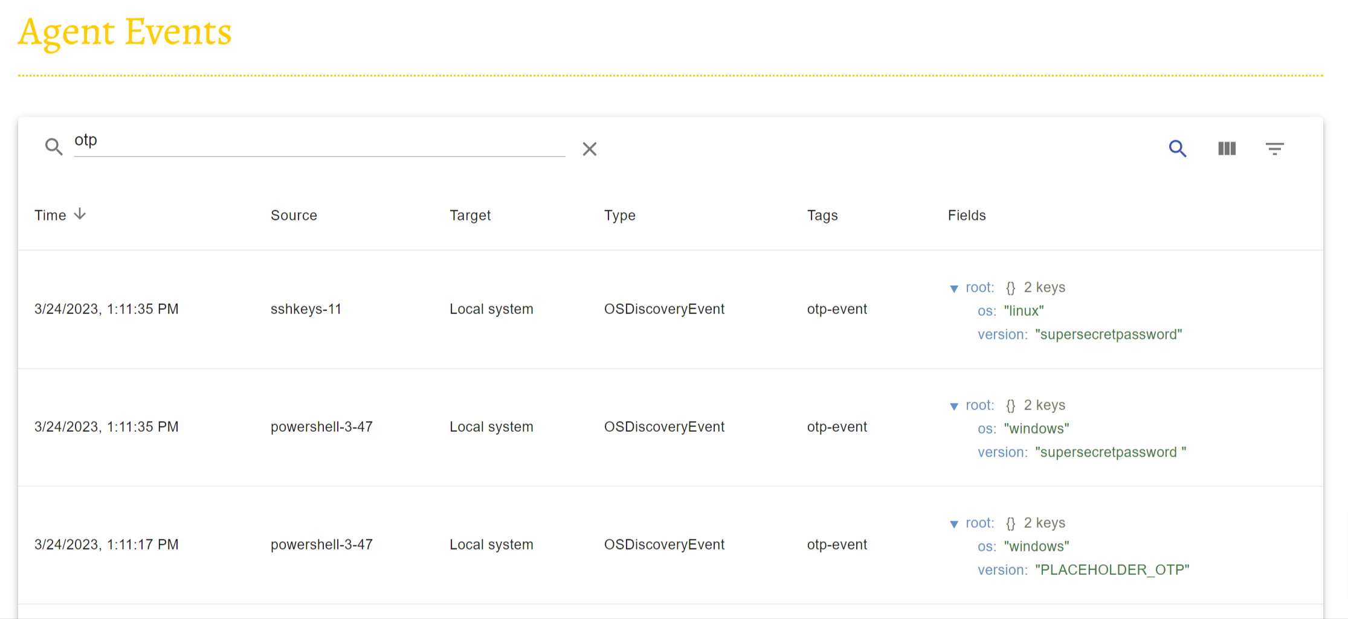The image size is (1348, 619).
Task: Open the filter table icon
Action: [x=1275, y=149]
